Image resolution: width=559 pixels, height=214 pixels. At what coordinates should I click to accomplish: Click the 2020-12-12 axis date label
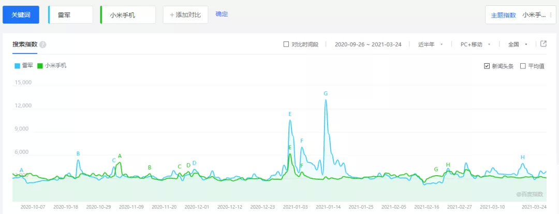230,207
